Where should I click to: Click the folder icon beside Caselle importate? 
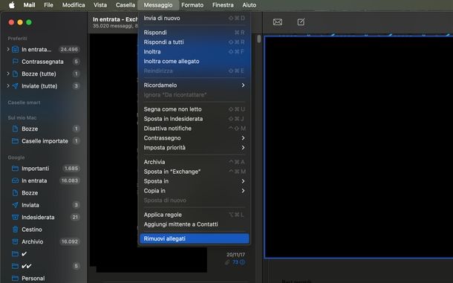coord(16,141)
